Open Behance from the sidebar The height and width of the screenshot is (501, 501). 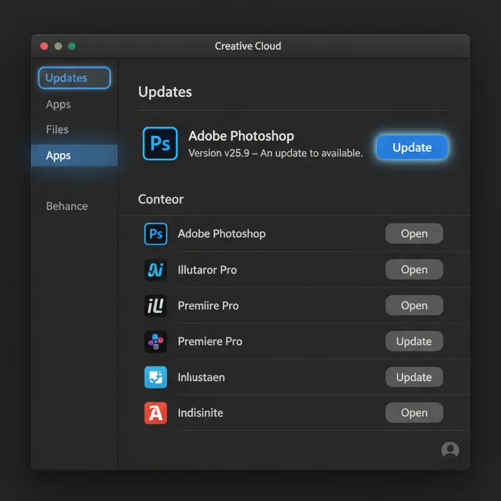[67, 206]
